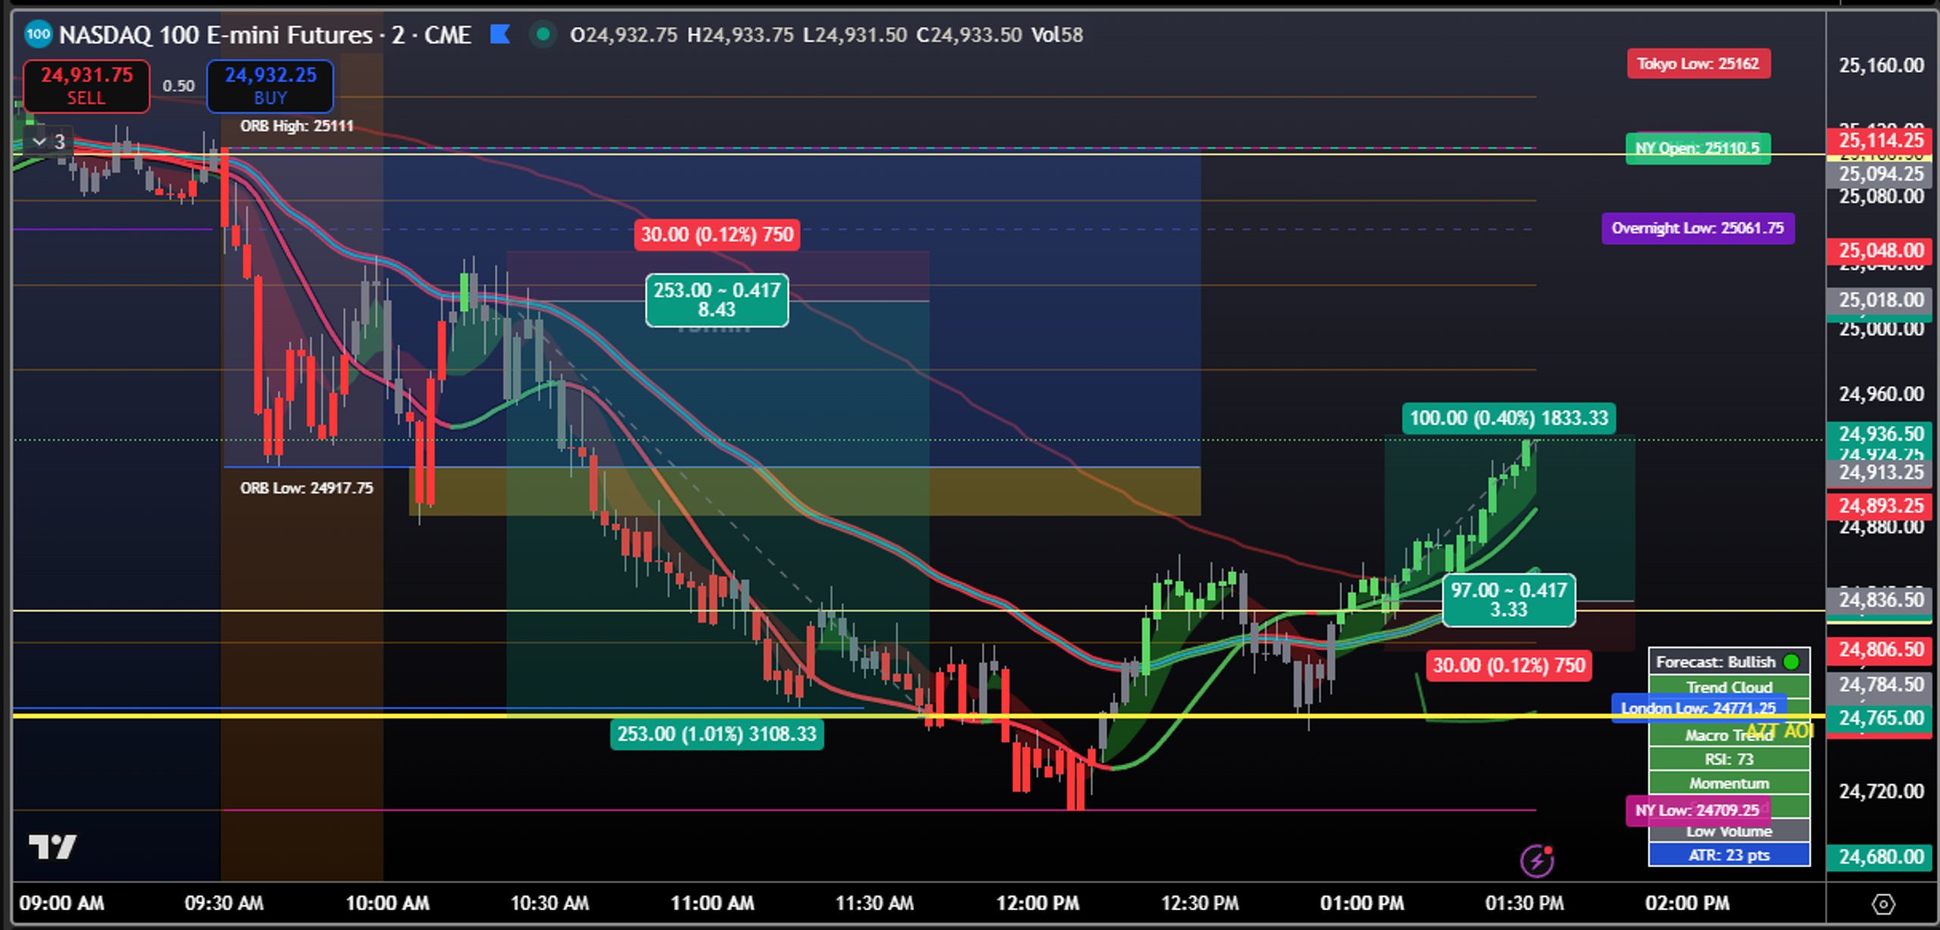Select the long position's 30.00 (0.12%) 750 stop label
Viewport: 1940px width, 930px height.
tap(1509, 666)
